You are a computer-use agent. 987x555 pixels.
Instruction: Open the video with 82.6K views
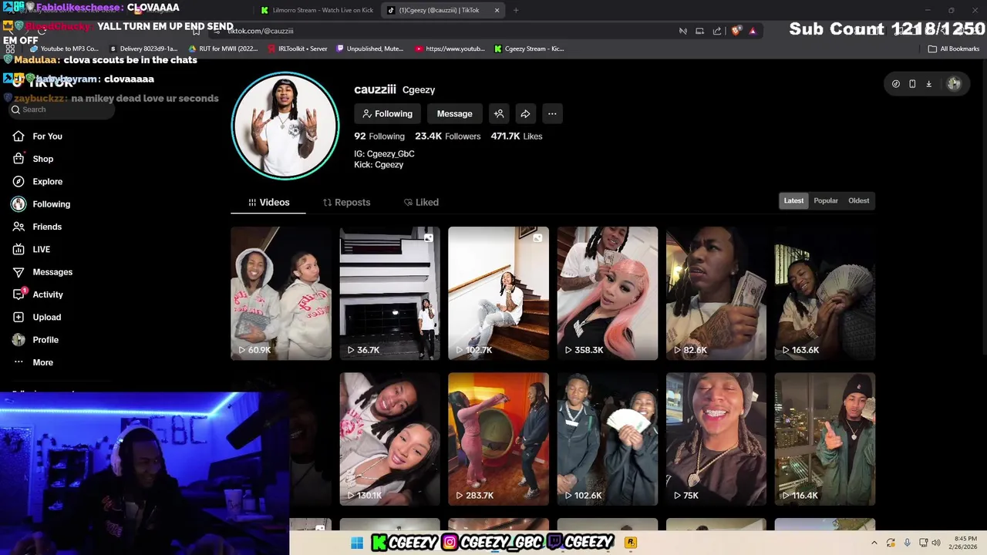pos(716,294)
